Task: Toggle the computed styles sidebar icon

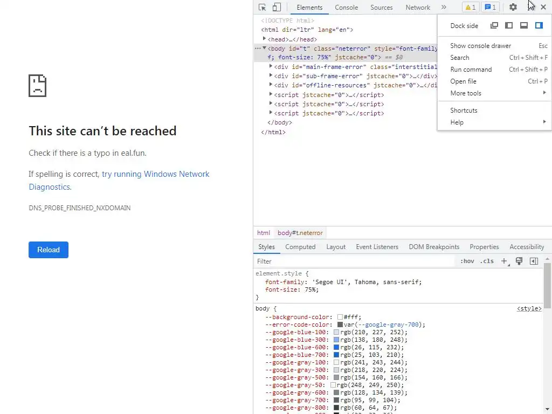Action: pyautogui.click(x=534, y=261)
